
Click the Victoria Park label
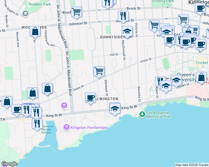[163, 1]
